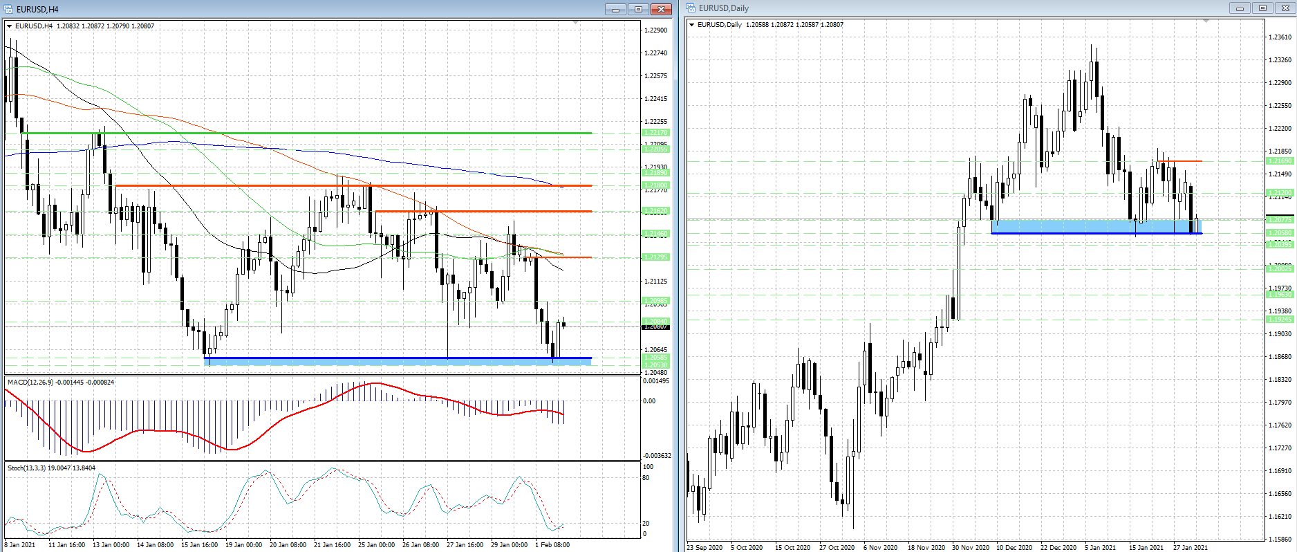Click the chart shift triangle on H4 chart
This screenshot has height=552, width=1297.
pos(576,23)
